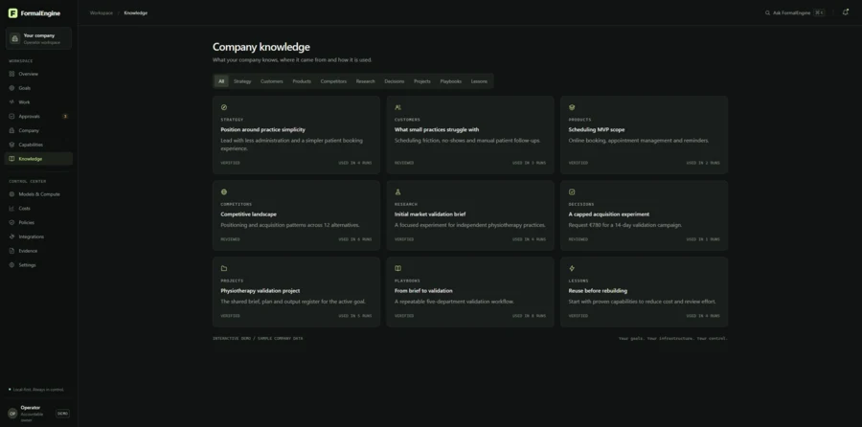Image resolution: width=862 pixels, height=427 pixels.
Task: Open Ask FormalEngine search field
Action: tap(794, 12)
